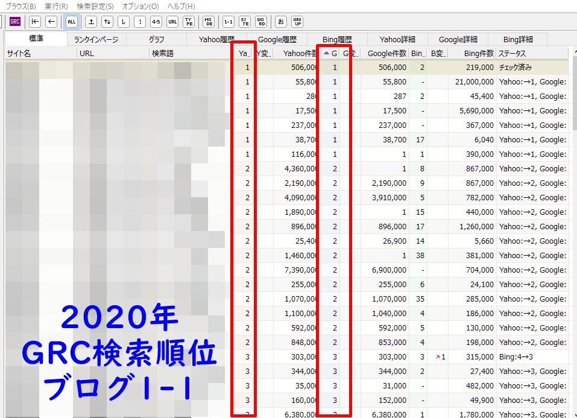Open the オプション(O) menu
Viewport: 577px width, 418px height.
(140, 6)
